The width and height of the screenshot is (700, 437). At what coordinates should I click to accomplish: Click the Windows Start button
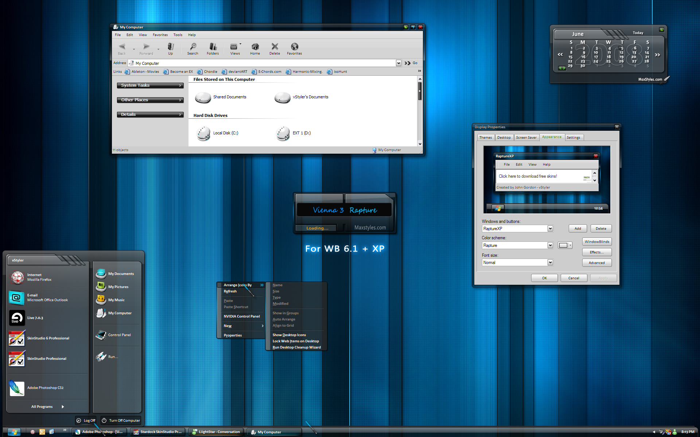pyautogui.click(x=14, y=432)
